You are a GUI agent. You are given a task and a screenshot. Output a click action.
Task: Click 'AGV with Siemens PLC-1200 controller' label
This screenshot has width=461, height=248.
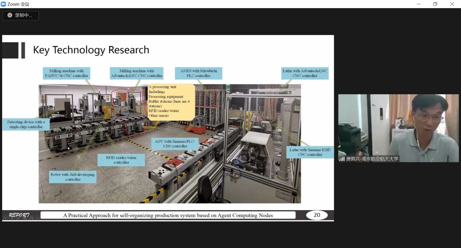pos(175,144)
